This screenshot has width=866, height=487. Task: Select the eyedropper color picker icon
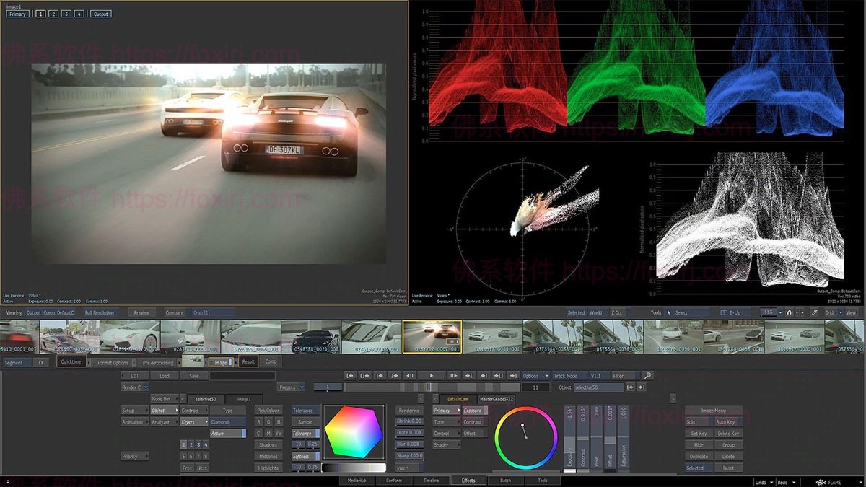814,312
